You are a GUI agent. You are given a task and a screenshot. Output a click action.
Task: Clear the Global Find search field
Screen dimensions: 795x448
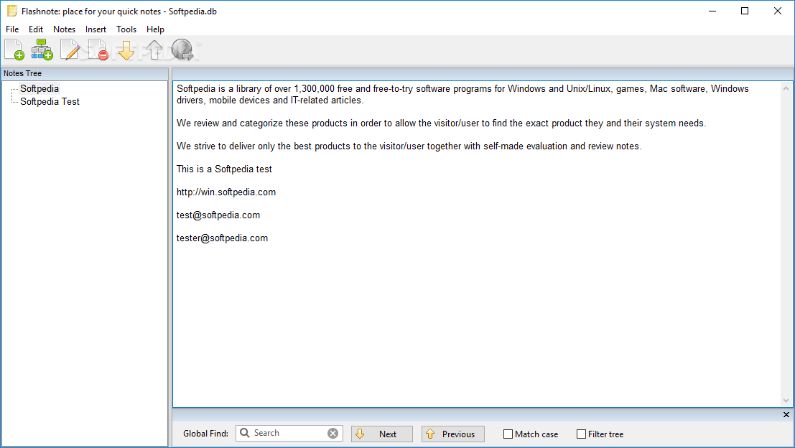pos(333,434)
